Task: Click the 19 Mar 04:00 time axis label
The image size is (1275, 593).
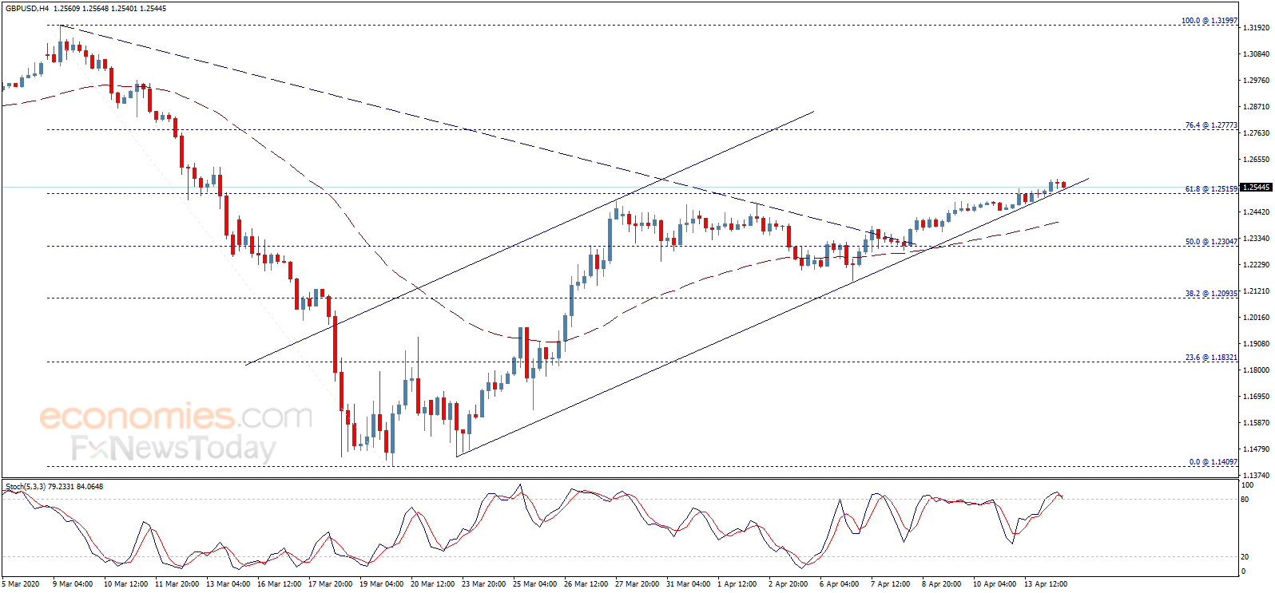Action: [x=381, y=584]
